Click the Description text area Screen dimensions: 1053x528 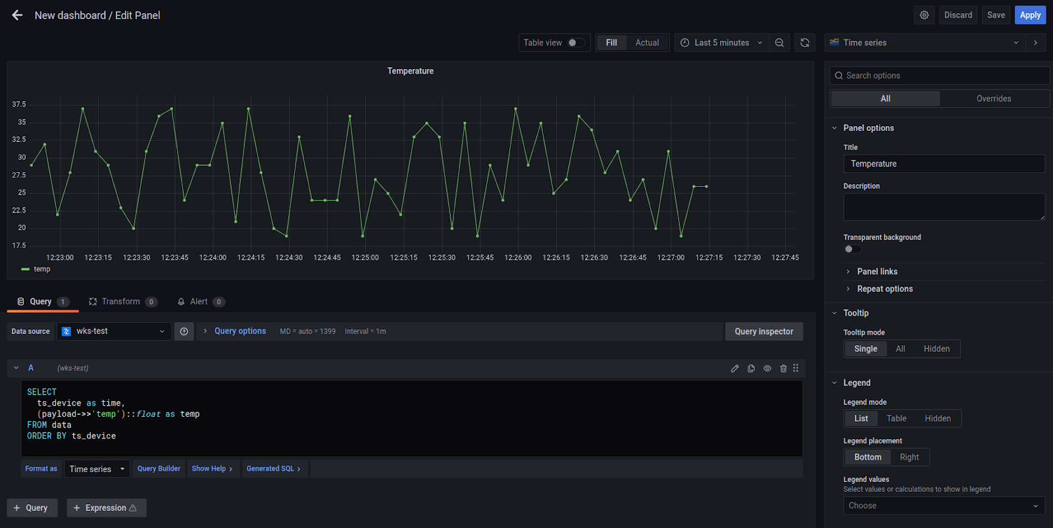[944, 207]
